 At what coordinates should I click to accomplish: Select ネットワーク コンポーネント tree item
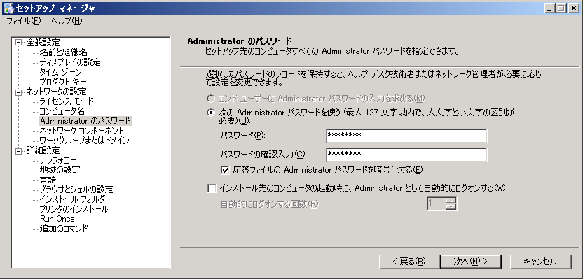click(x=82, y=131)
